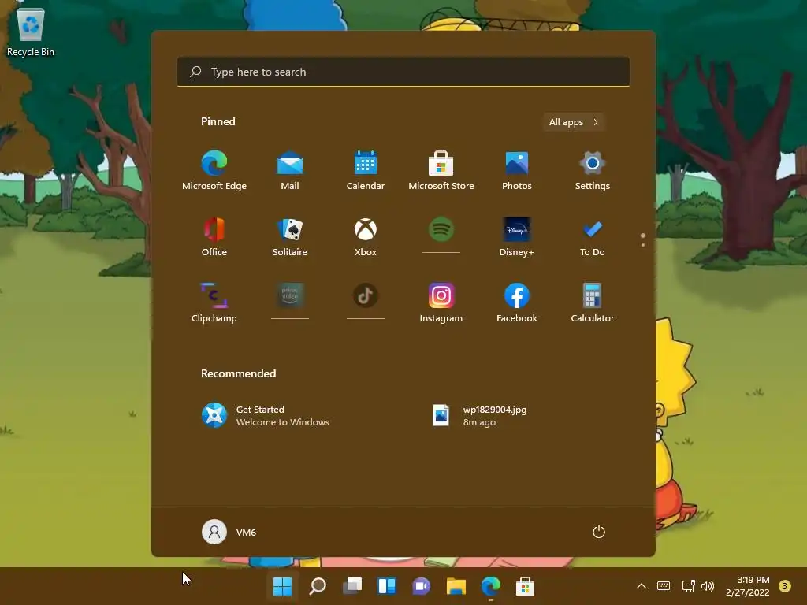
Task: Open the Instagram app
Action: (x=441, y=302)
